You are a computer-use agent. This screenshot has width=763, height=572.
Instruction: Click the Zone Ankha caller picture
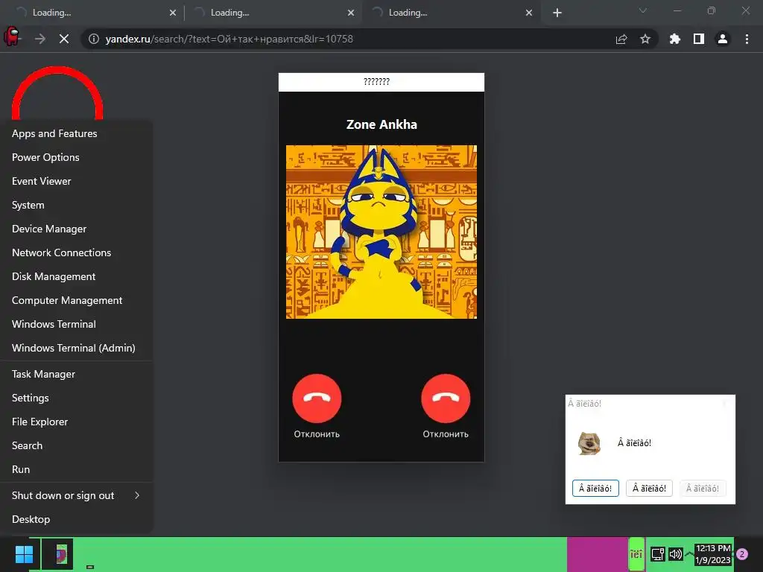[381, 232]
